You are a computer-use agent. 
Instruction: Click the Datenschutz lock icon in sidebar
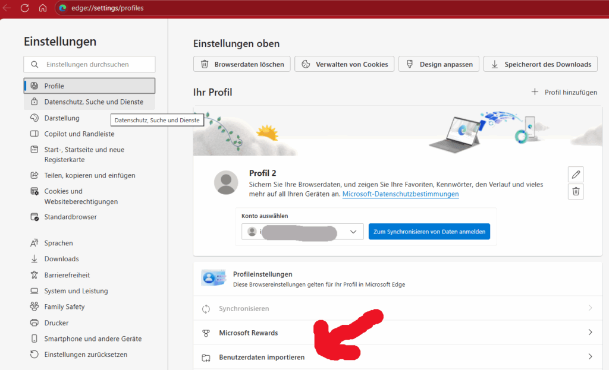pyautogui.click(x=34, y=102)
